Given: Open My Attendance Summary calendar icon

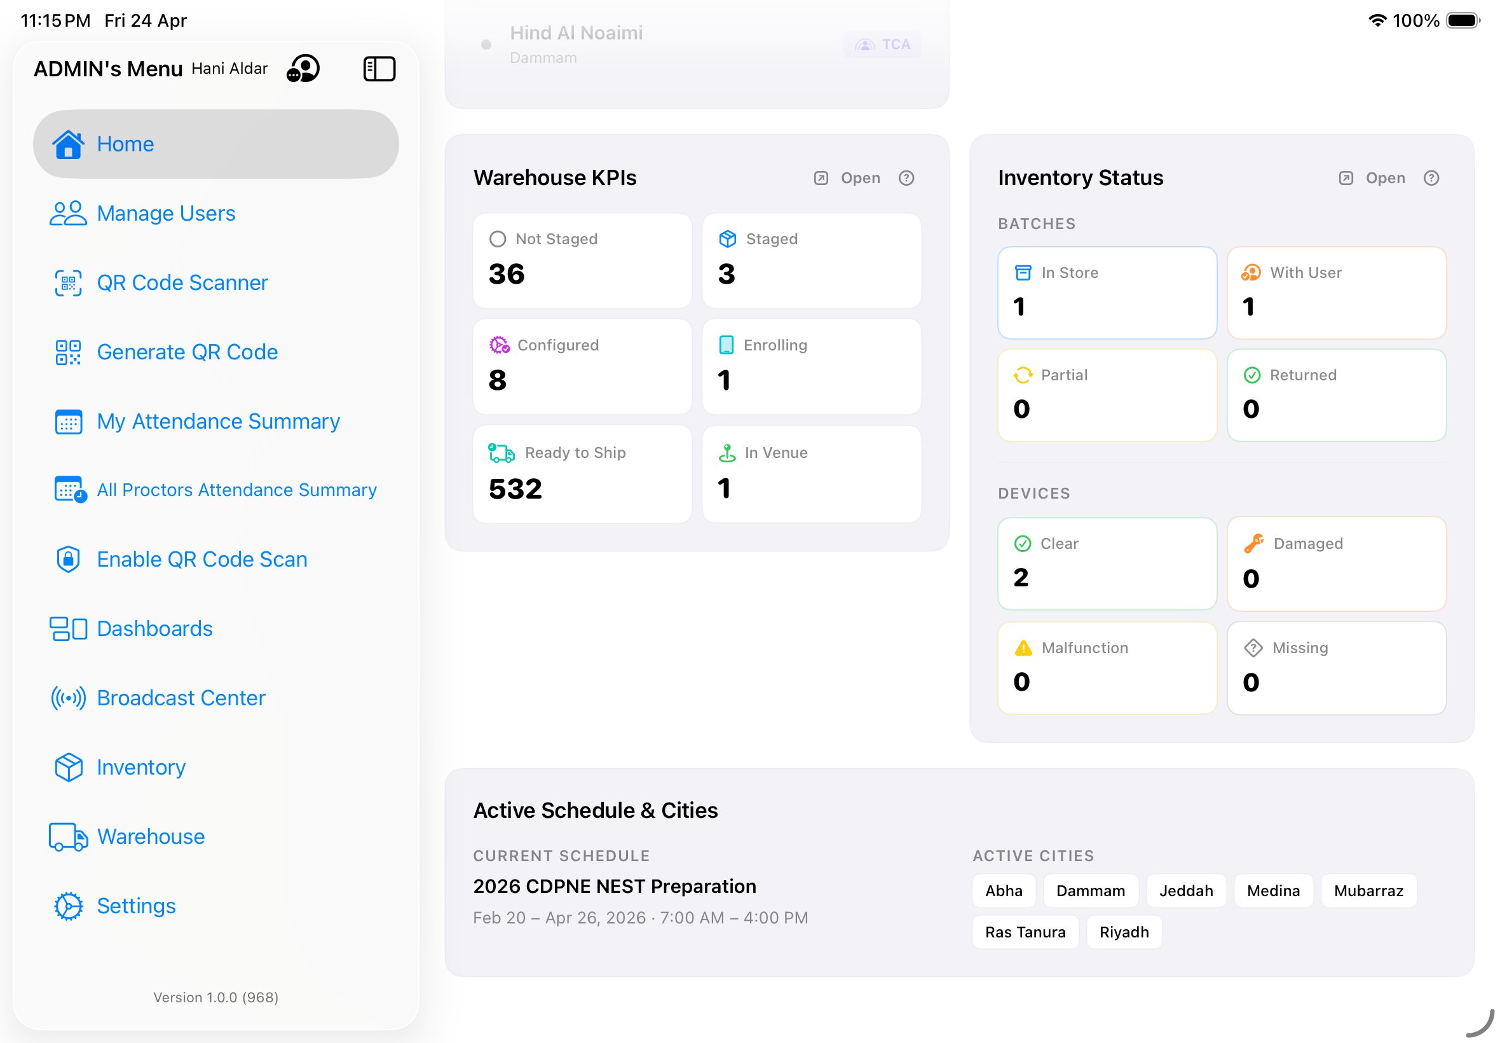Looking at the screenshot, I should pyautogui.click(x=68, y=422).
